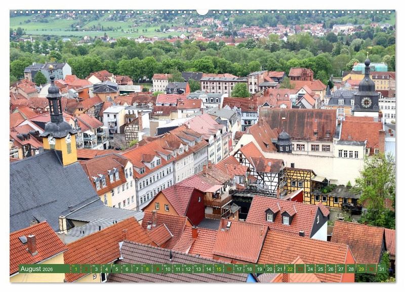Select date cell 20 in calendar strip
This screenshot has width=405, height=292.
270,269
